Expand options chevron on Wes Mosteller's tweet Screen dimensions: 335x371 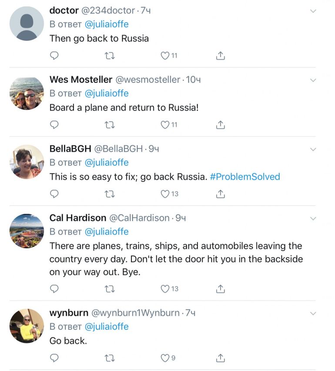313,80
